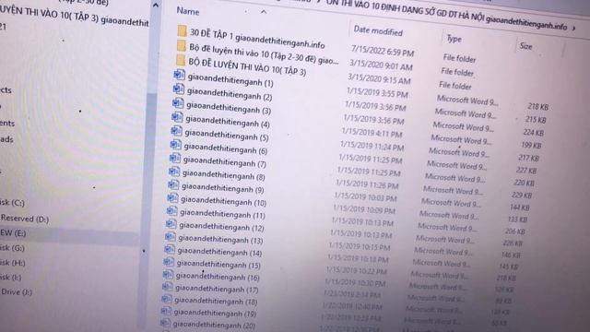Viewport: 590px width, 332px height.
Task: Click Word icon of giaoandethitienganh (6)
Action: [x=175, y=144]
